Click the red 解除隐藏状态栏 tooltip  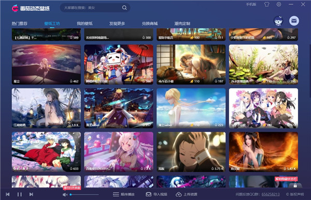point(286,179)
